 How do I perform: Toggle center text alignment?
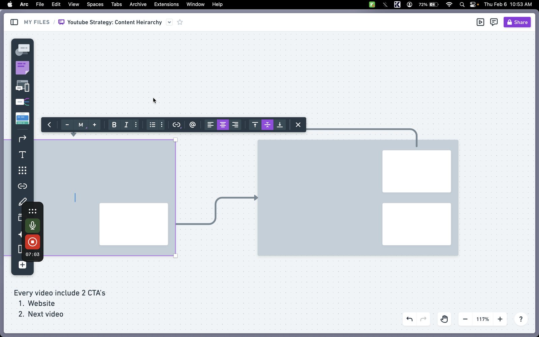click(x=223, y=125)
